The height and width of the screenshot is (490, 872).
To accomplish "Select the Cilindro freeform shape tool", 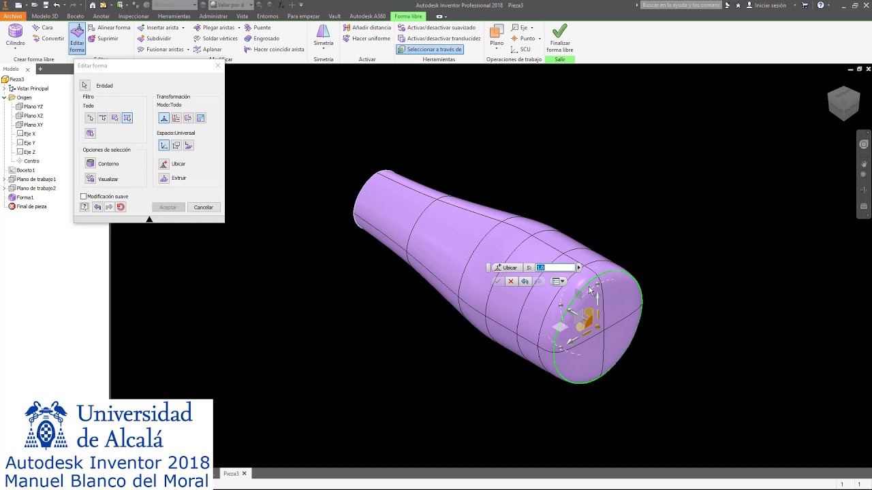I will tap(15, 35).
